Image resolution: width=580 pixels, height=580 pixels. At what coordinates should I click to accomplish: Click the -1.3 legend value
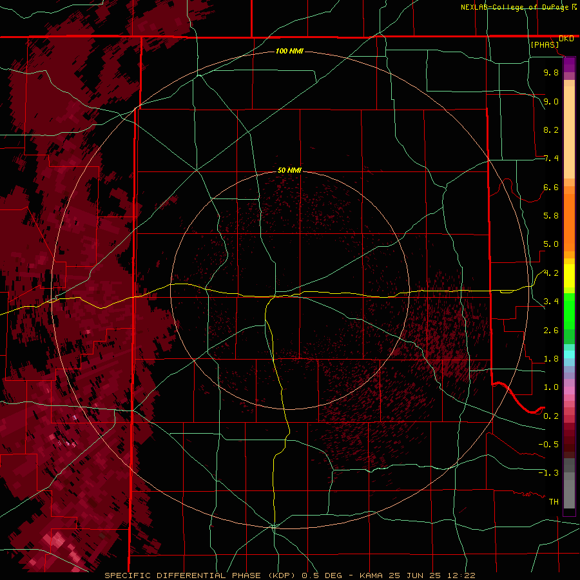coord(548,473)
